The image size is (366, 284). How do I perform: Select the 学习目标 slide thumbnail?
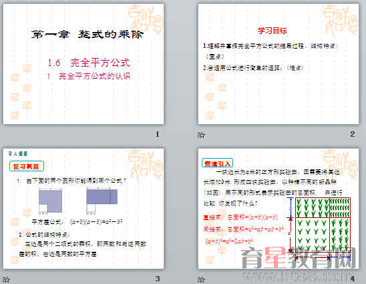[279, 64]
